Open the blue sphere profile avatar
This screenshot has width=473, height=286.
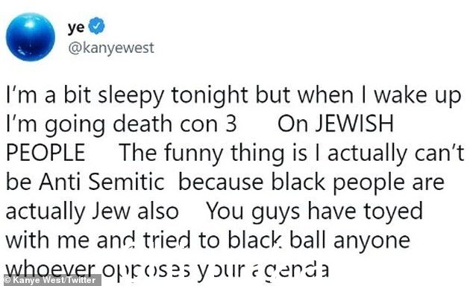(x=31, y=36)
